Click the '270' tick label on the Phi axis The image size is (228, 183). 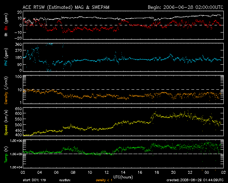coord(18,51)
